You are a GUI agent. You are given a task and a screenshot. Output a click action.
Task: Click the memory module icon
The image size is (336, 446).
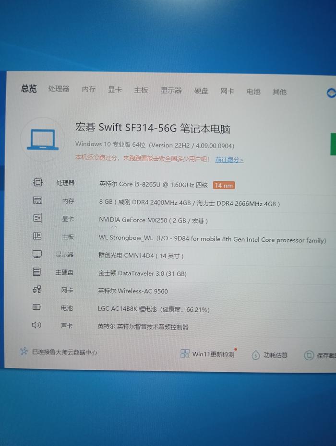tap(37, 200)
